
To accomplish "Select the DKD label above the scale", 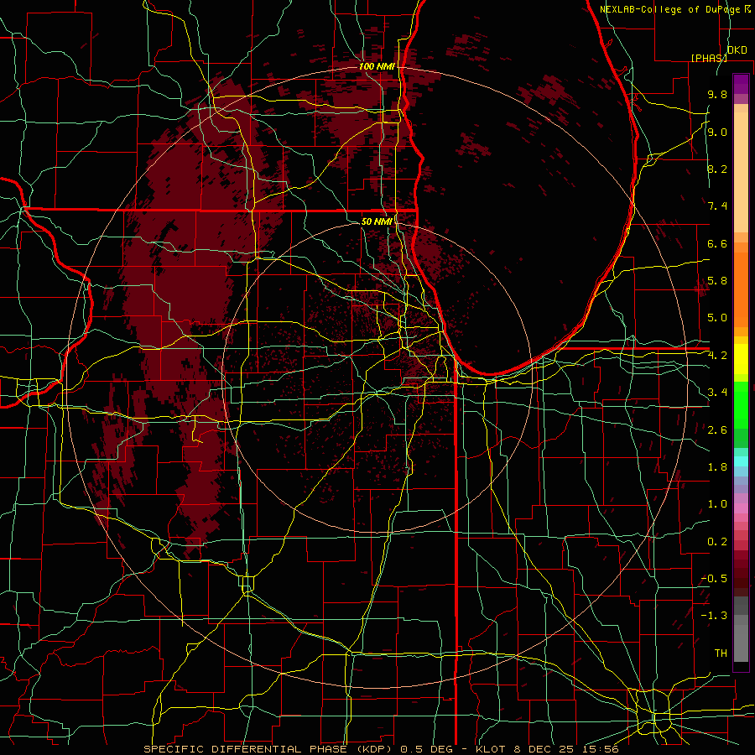I will [737, 50].
